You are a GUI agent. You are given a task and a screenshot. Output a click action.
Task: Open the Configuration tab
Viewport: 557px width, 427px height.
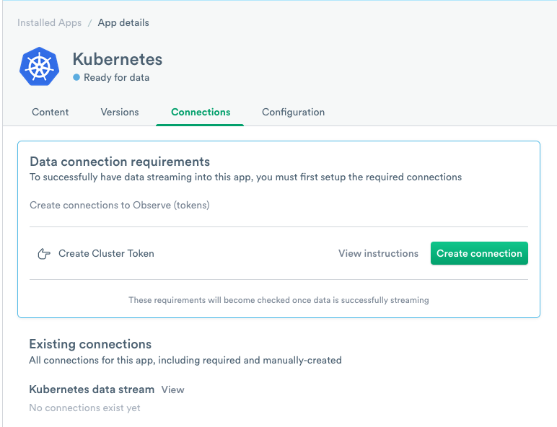[293, 113]
